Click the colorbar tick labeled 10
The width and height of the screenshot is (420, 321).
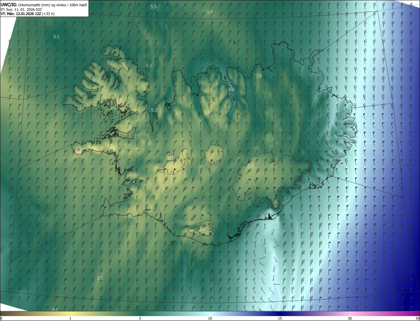click(x=210, y=318)
